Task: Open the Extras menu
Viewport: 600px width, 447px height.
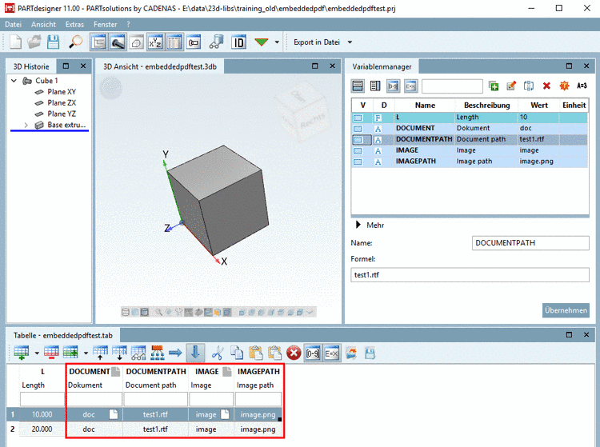Action: (x=74, y=25)
